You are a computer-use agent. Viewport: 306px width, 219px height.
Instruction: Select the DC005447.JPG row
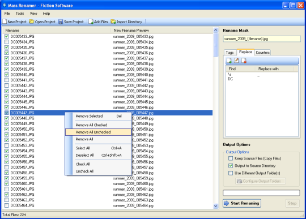(108, 113)
